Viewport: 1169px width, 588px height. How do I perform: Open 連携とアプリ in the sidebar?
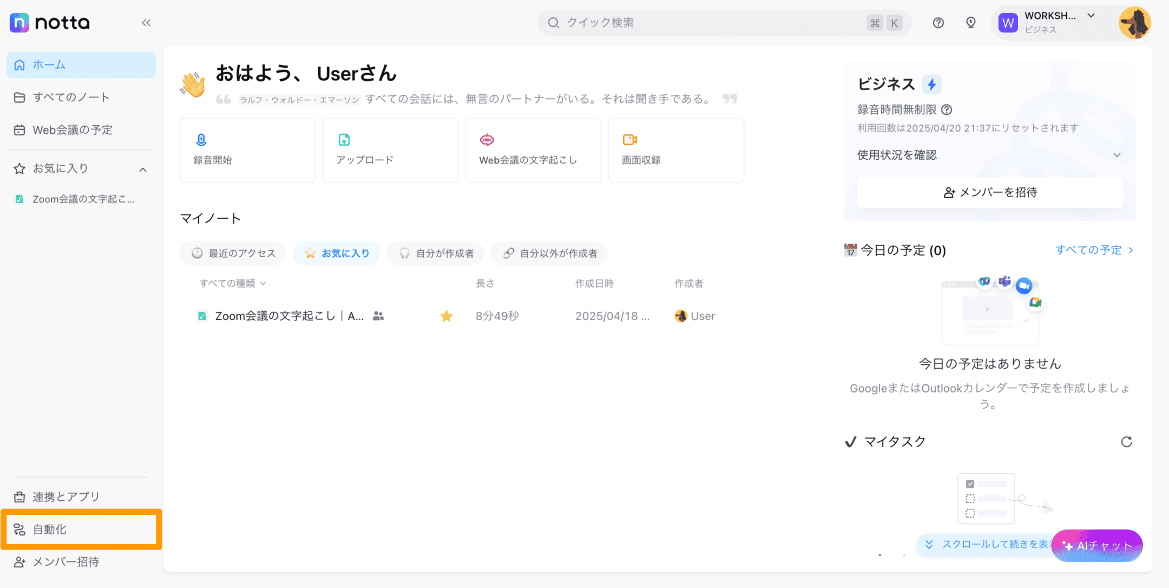[81, 496]
